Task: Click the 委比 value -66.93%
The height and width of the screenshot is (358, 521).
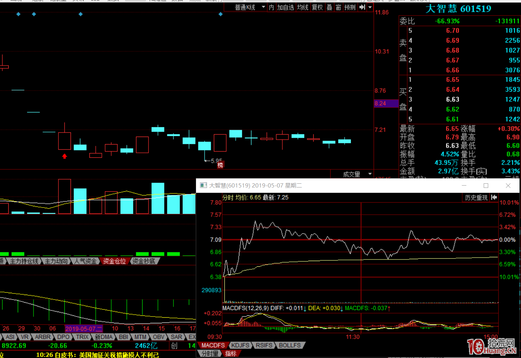Action: coord(447,21)
